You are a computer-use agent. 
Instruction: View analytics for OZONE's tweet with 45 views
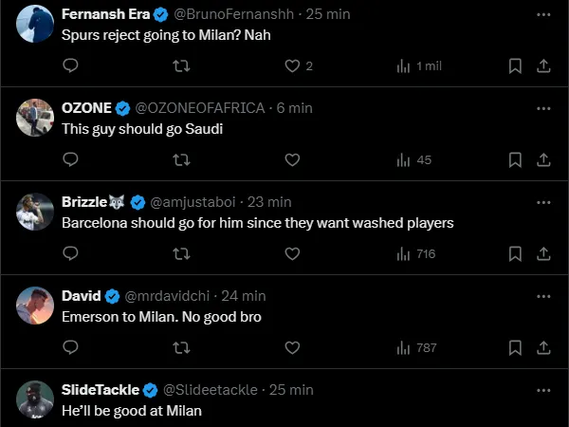tap(414, 159)
